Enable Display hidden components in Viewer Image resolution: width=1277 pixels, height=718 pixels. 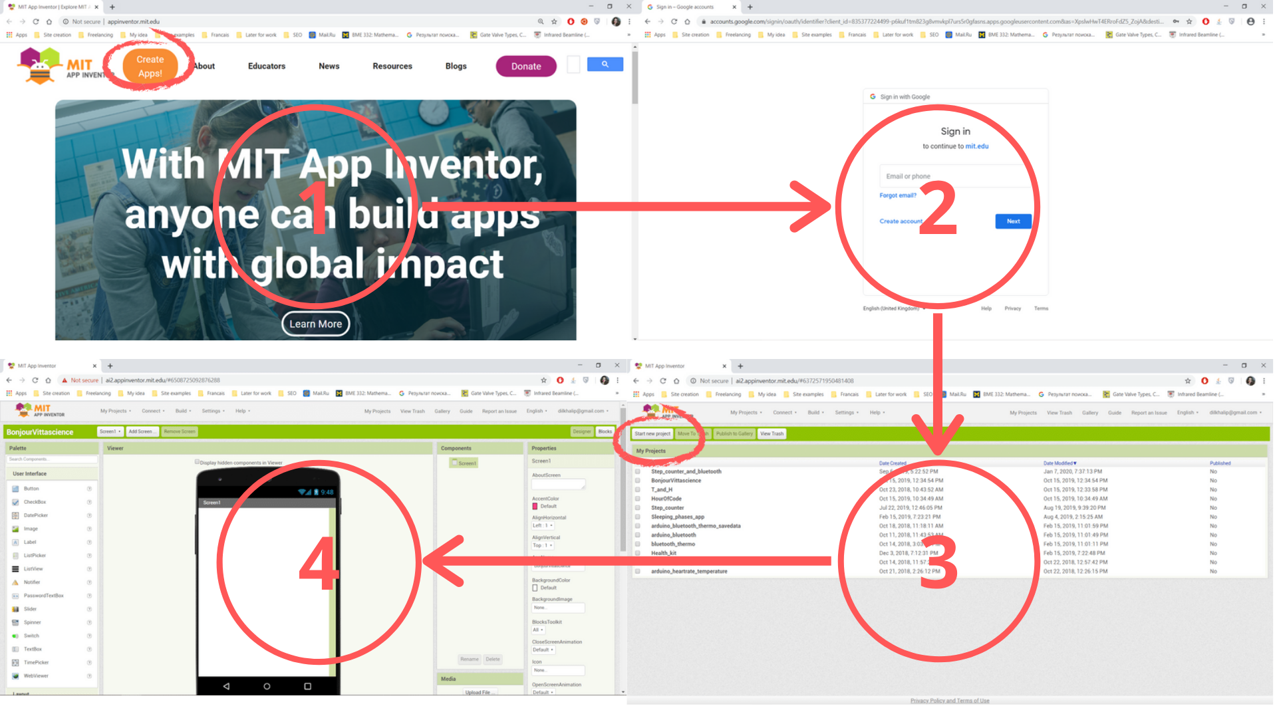tap(197, 462)
